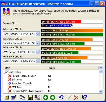Cancel using the red X toolbar icon
Screen dimensions: 106x102
pyautogui.click(x=76, y=97)
